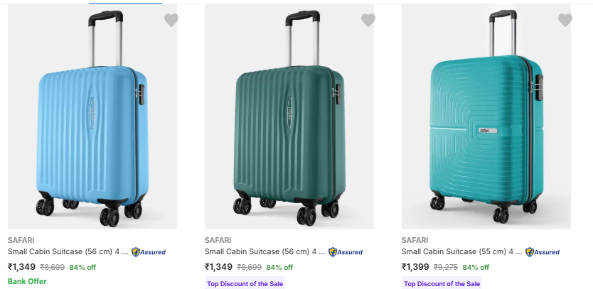Wishlist the light blue Safari suitcase
The width and height of the screenshot is (593, 289).
coord(171,21)
